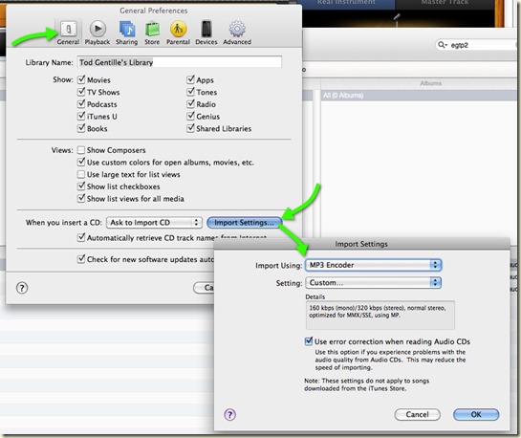Click OK in Import Settings dialog
The height and width of the screenshot is (438, 521).
coord(476,414)
